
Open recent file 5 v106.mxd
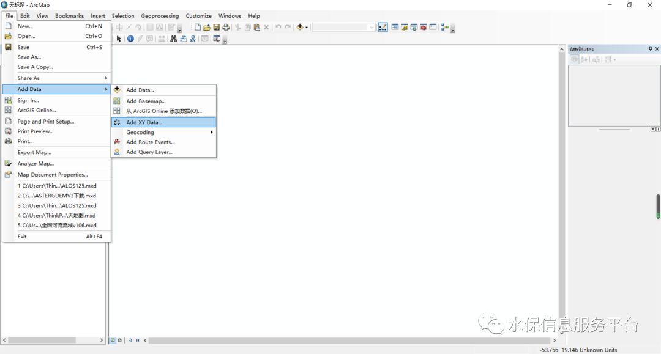click(x=57, y=225)
